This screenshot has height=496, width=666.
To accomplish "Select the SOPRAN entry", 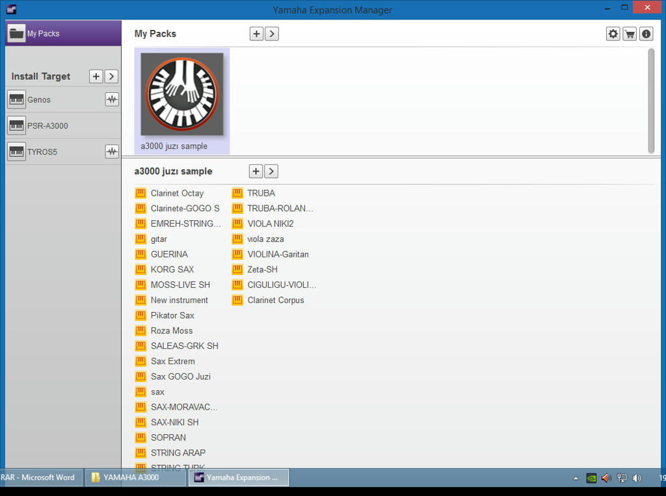I will 161,438.
